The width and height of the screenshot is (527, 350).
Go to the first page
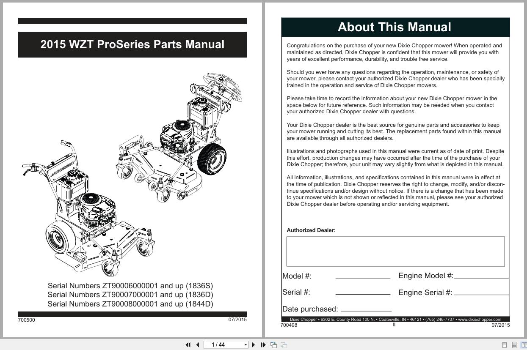pyautogui.click(x=188, y=345)
